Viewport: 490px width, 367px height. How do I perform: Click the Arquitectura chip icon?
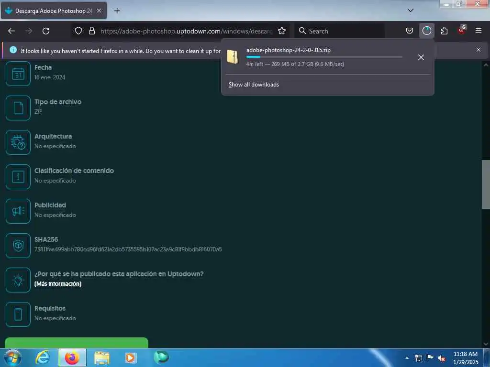(x=18, y=142)
